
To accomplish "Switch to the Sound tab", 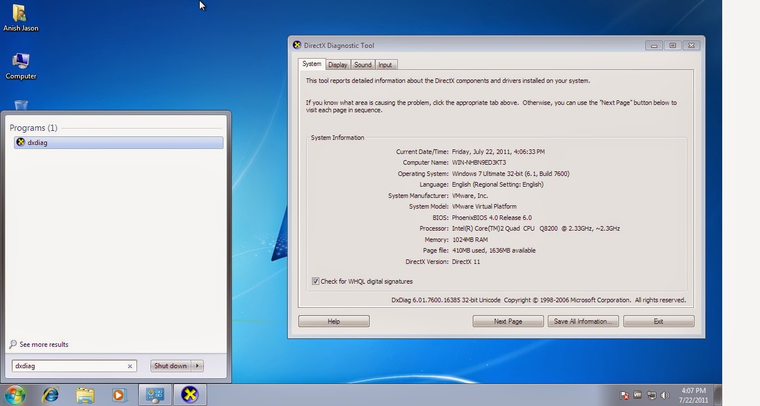I will (363, 65).
